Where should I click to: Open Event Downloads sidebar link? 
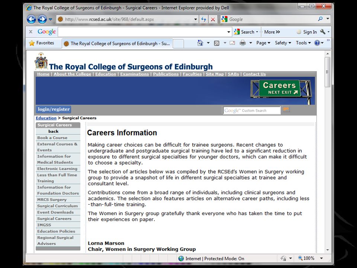[x=55, y=213]
